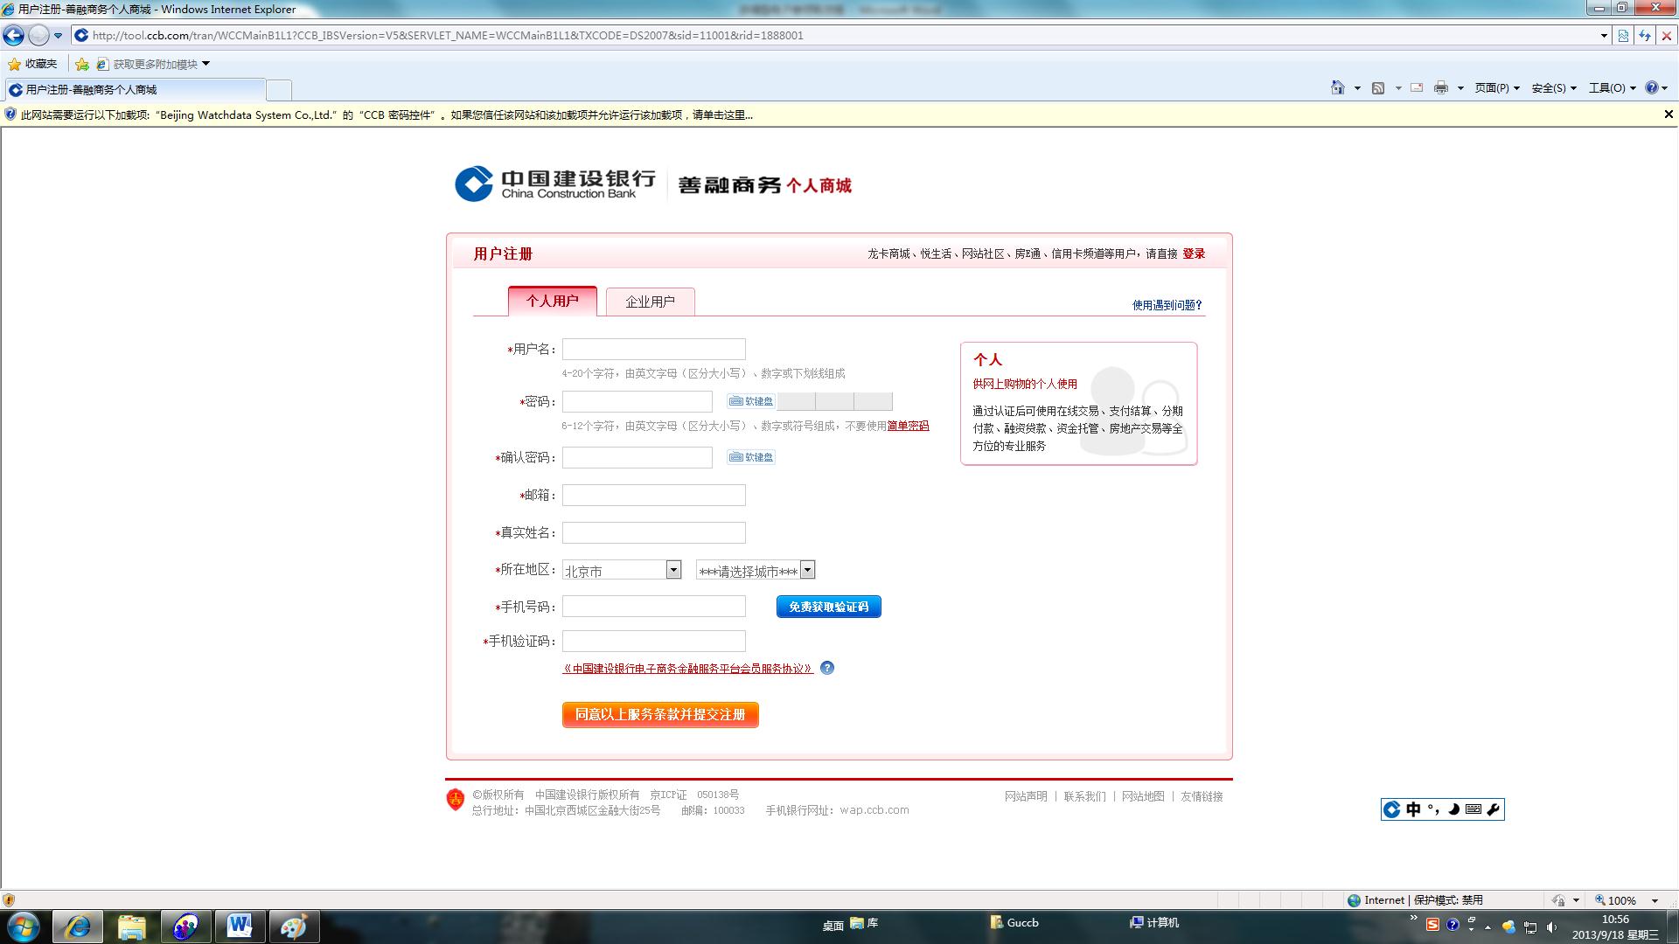Click the printer icon in command bar

click(x=1440, y=87)
